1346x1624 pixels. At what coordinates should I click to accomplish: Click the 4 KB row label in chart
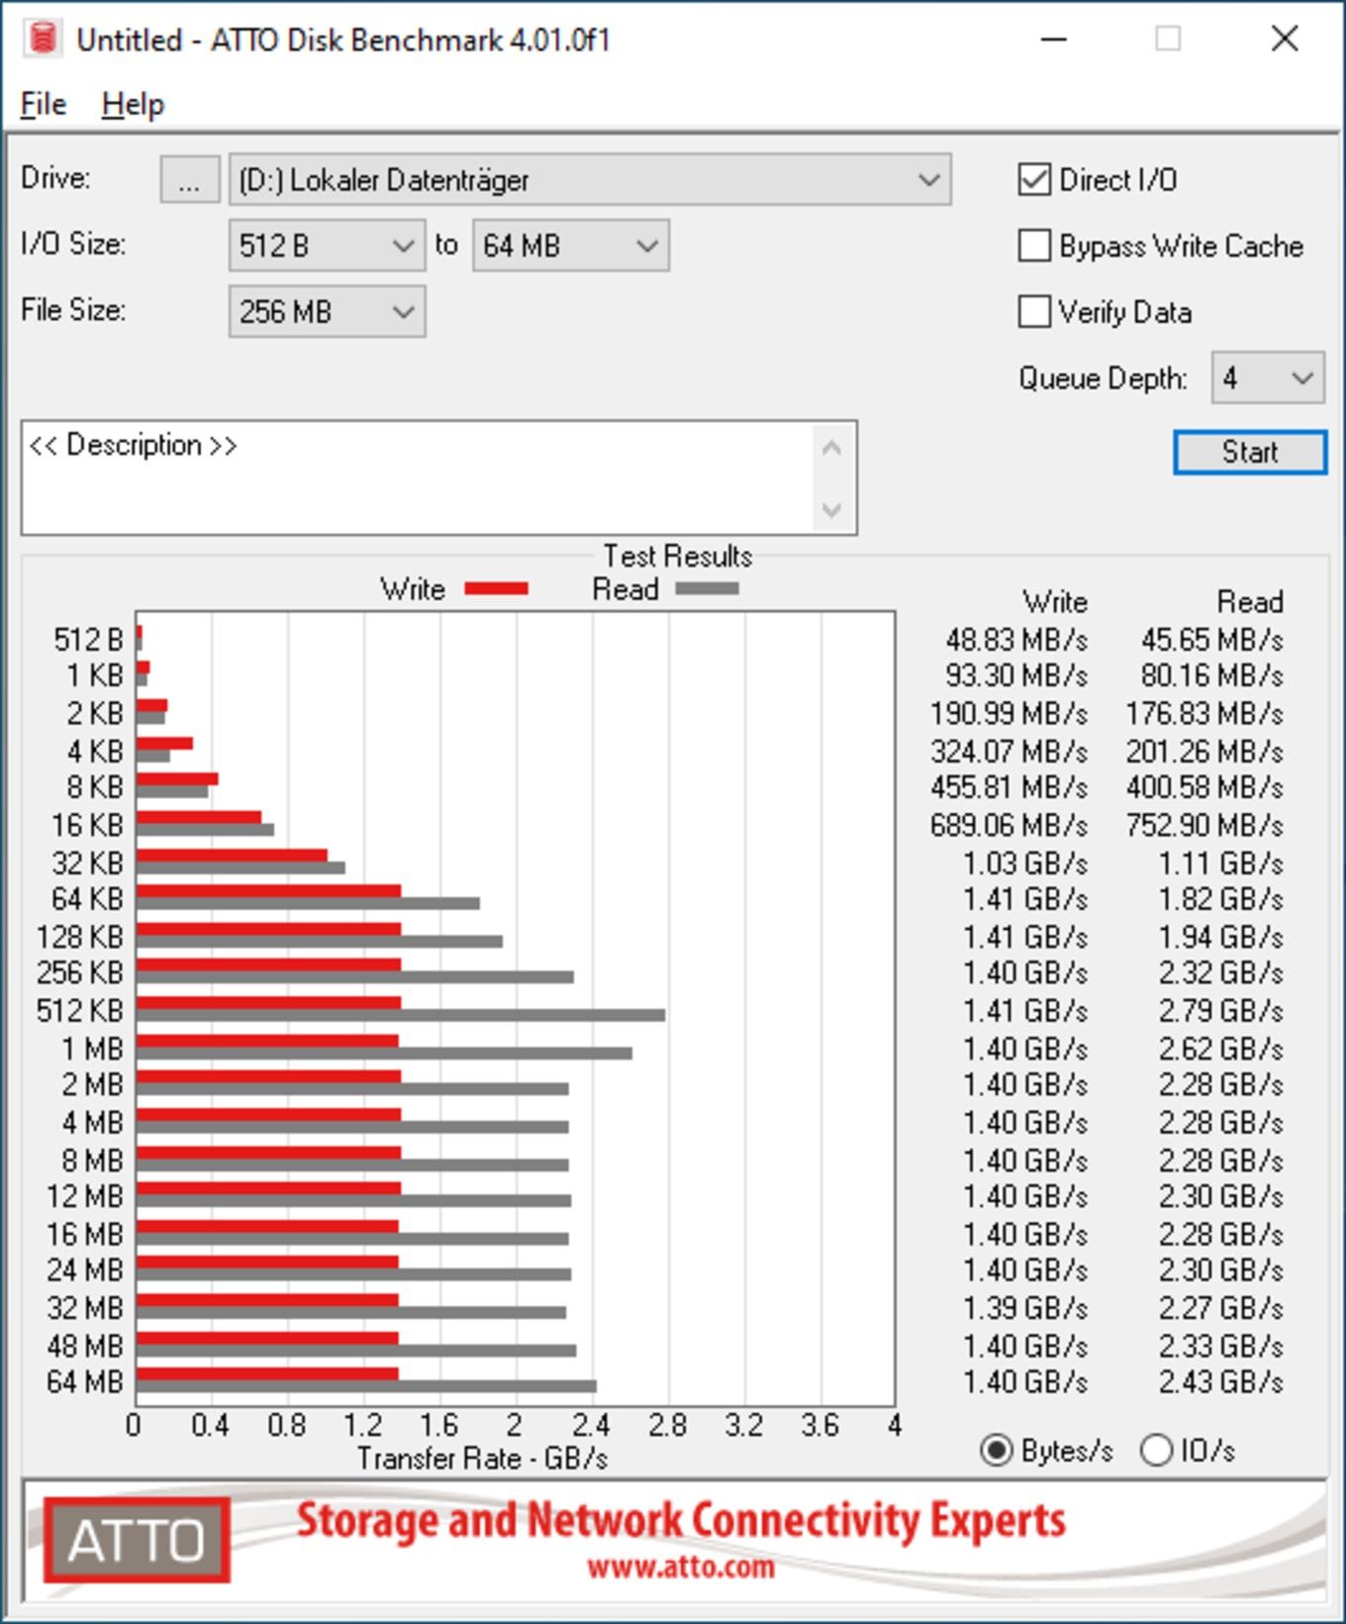point(95,752)
